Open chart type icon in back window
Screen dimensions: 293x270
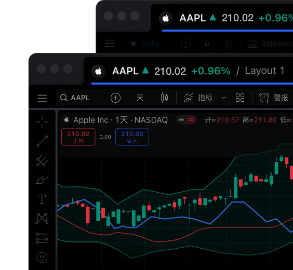(229, 44)
